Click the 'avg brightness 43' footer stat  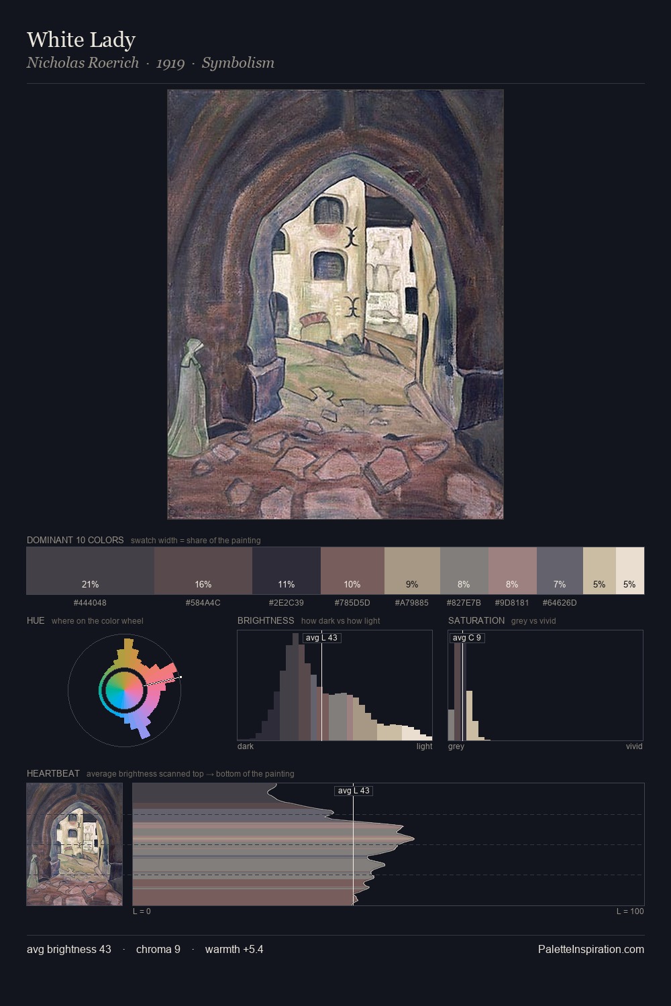69,949
